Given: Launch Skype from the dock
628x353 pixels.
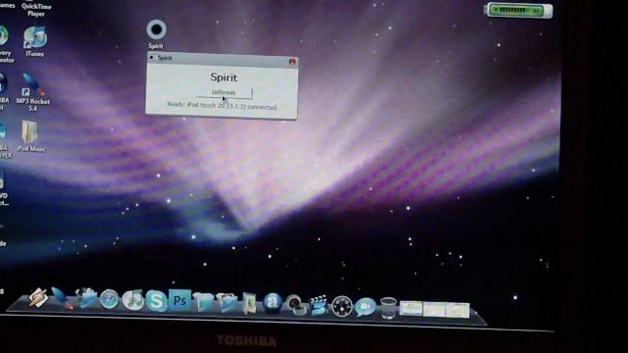Looking at the screenshot, I should (156, 301).
